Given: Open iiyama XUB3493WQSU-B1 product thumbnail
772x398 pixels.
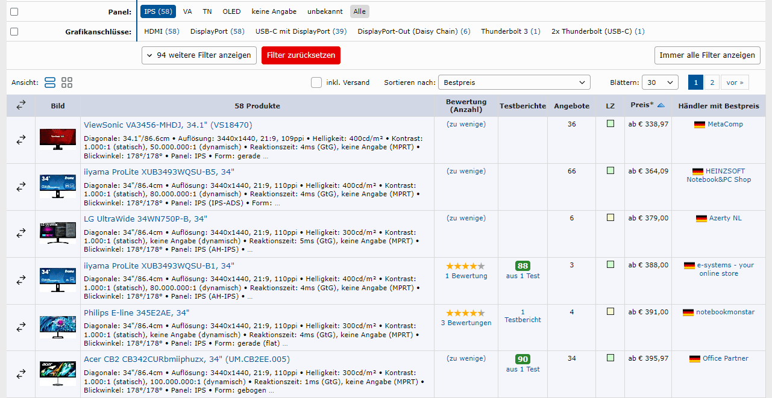Looking at the screenshot, I should tap(58, 280).
